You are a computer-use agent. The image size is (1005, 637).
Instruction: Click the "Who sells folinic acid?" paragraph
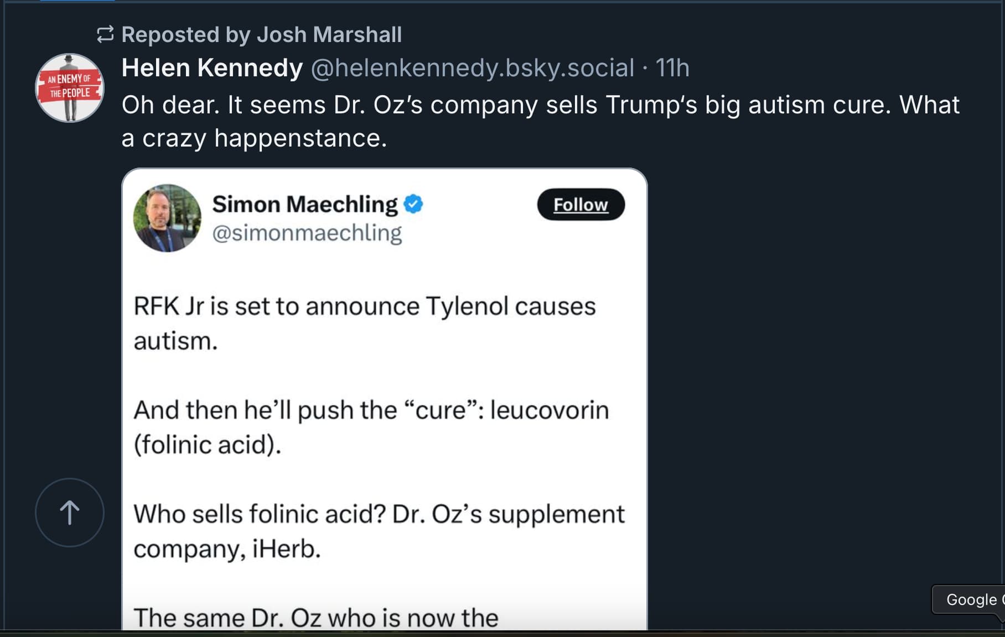(x=379, y=531)
